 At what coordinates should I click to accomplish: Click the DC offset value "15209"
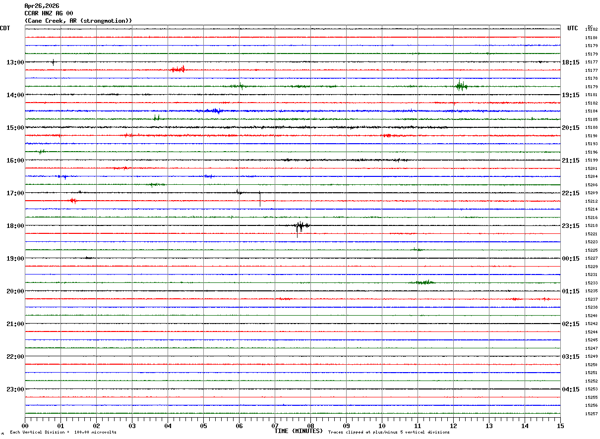click(591, 193)
